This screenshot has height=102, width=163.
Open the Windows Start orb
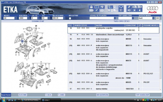pyautogui.click(x=4, y=100)
